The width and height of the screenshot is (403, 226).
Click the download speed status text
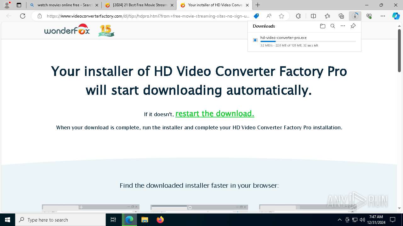(289, 46)
